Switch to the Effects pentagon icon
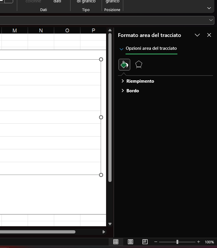The width and height of the screenshot is (217, 248). (139, 65)
